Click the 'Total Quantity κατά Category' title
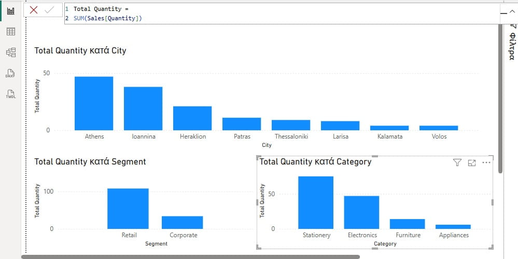This screenshot has height=259, width=518. 315,162
